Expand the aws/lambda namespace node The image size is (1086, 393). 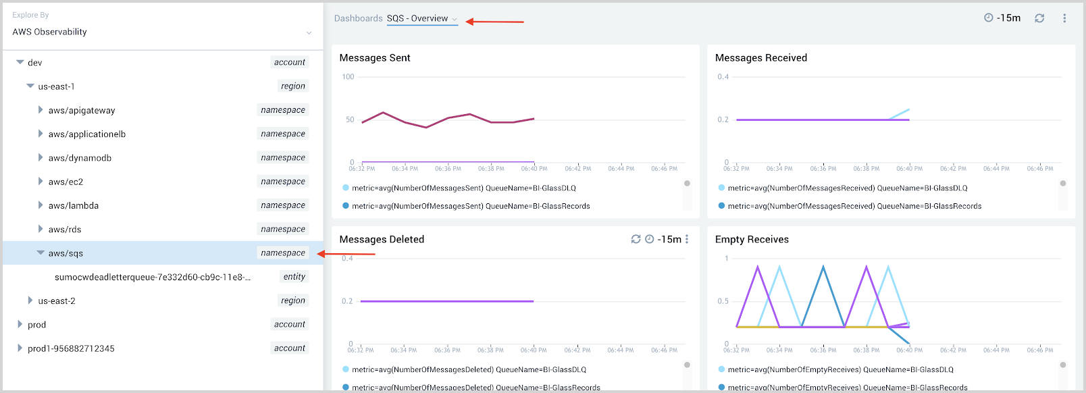(x=41, y=205)
